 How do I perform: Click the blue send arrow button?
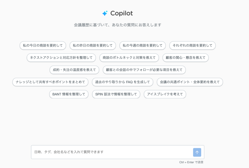(x=197, y=152)
